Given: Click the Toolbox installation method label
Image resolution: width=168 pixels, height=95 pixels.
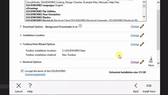Looking at the screenshot, I should (41, 55).
